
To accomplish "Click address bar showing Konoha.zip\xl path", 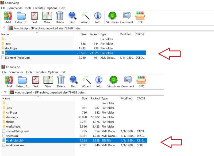I will 87,92.
